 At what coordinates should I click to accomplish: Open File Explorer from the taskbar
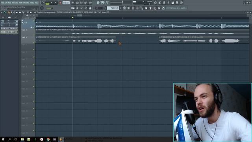click(x=22, y=139)
